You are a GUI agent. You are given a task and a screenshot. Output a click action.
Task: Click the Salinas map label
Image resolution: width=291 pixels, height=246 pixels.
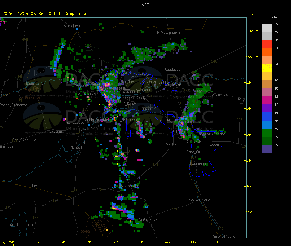point(56,131)
